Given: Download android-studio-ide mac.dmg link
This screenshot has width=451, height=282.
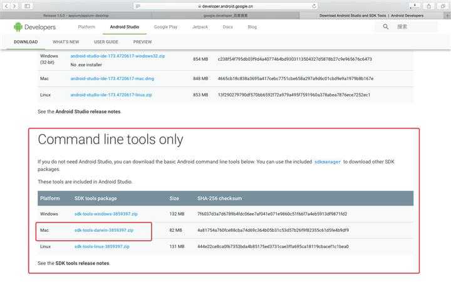Looking at the screenshot, I should (112, 78).
